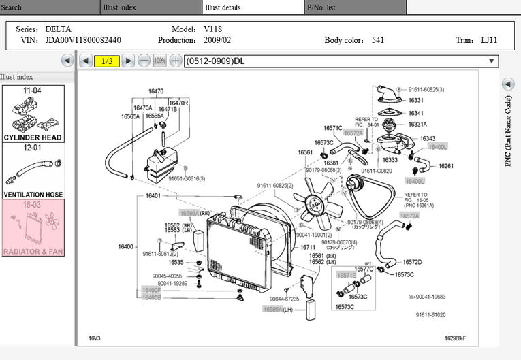The image size is (521, 360).
Task: Click highlighted part code 16400F
Action: pos(151,291)
